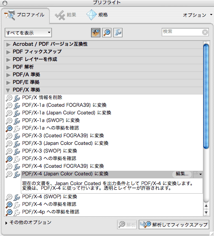Select PDF/X-3 (Coated FOGRA39) に変換
214x236 pixels.
(x=63, y=136)
